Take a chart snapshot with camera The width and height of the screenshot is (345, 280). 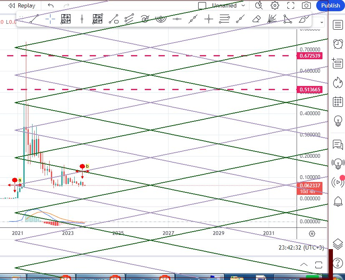[306, 5]
